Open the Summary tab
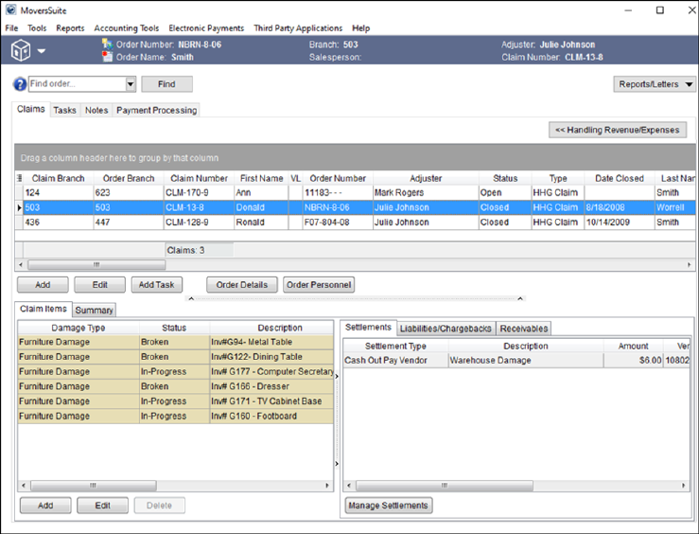The height and width of the screenshot is (534, 699). click(94, 311)
